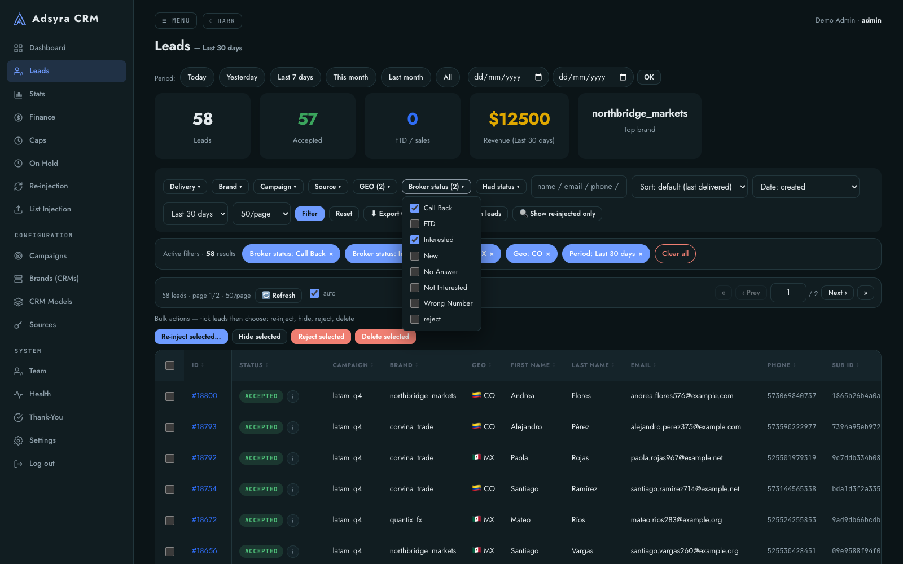Click the Re-injection refresh icon
This screenshot has height=564, width=903.
18,186
